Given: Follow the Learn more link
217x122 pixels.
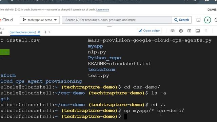Looking at the screenshot, I should click(x=102, y=9).
